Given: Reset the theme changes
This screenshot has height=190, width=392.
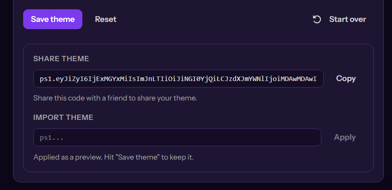Looking at the screenshot, I should tap(106, 19).
